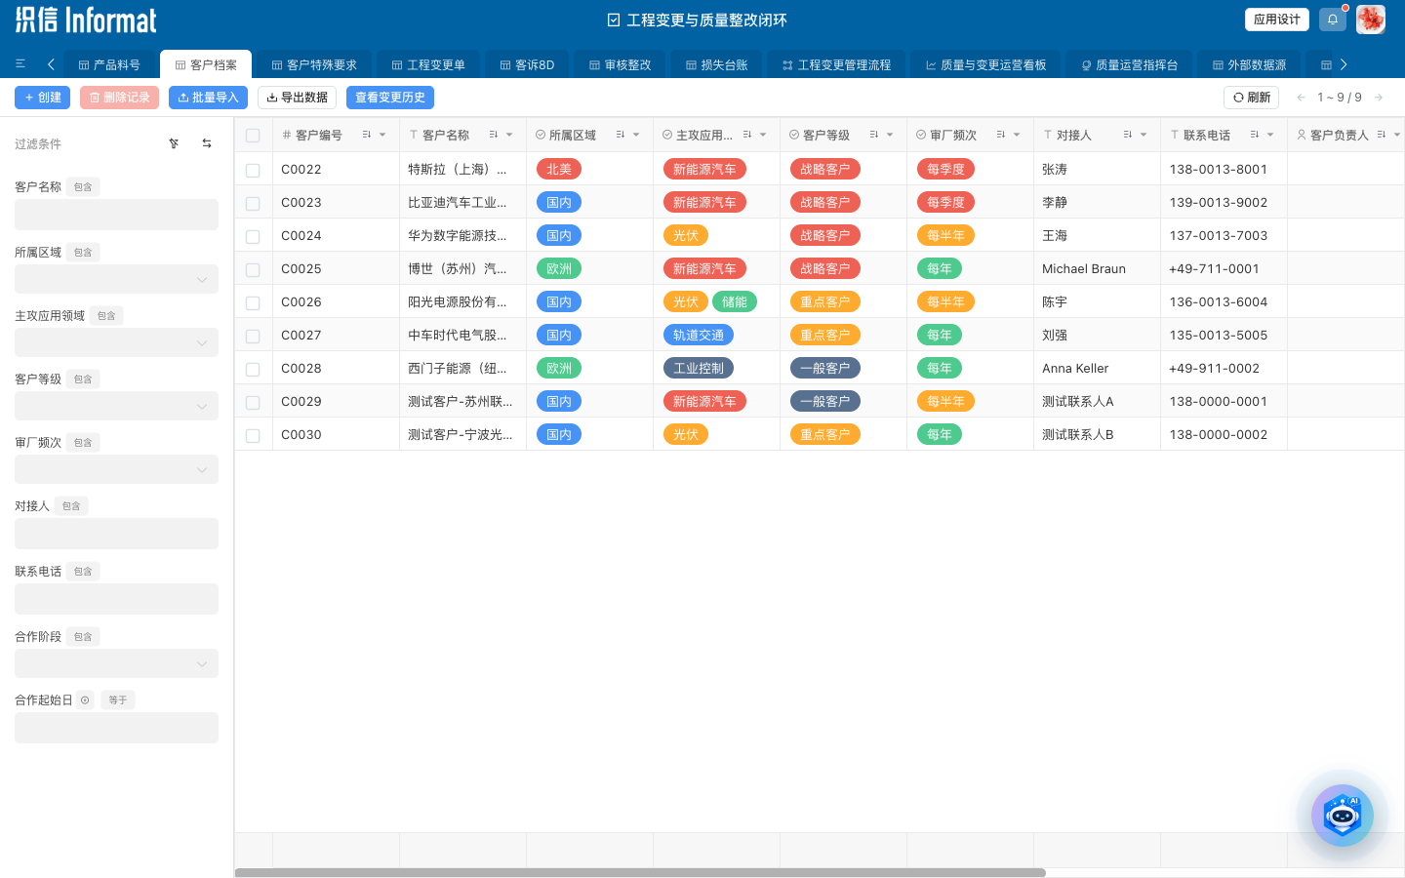The width and height of the screenshot is (1405, 878).
Task: Click the 查看变更历史 button
Action: click(390, 98)
